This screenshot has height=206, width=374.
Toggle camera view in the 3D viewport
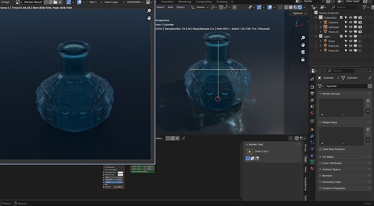point(303,52)
